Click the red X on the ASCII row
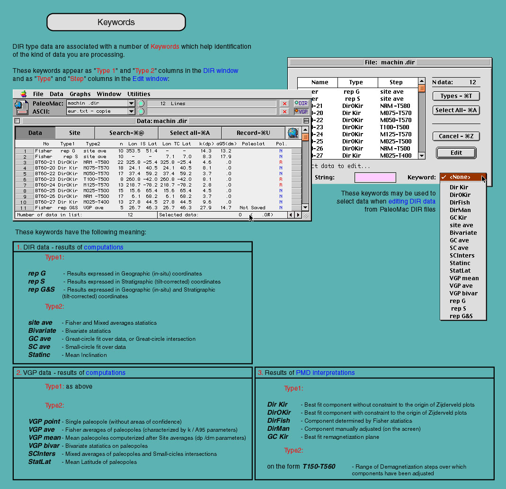This screenshot has height=489, width=506. 284,111
